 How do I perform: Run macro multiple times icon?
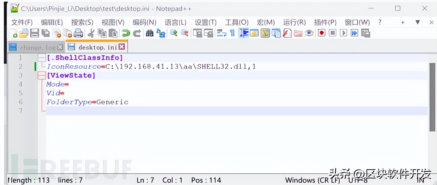(354, 33)
